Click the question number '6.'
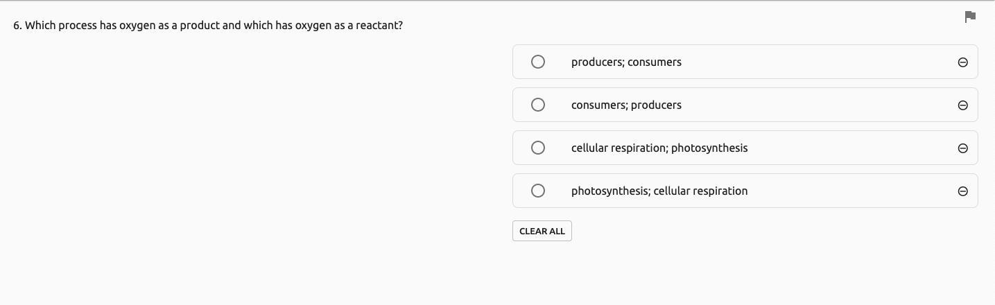Viewport: 995px width, 305px height. coord(17,26)
